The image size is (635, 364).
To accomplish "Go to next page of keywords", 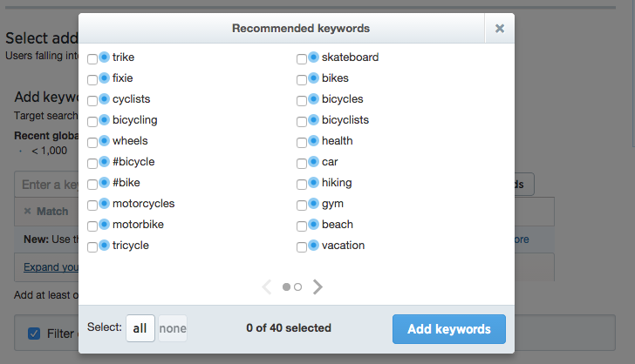I will [x=317, y=286].
